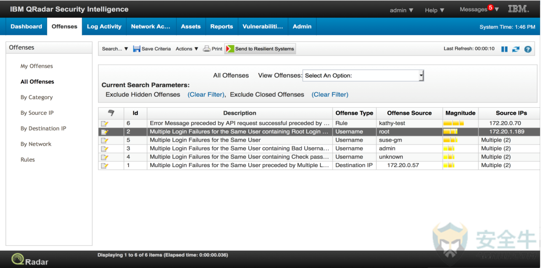Image resolution: width=541 pixels, height=268 pixels.
Task: Open My Offenses in sidebar
Action: click(x=37, y=66)
